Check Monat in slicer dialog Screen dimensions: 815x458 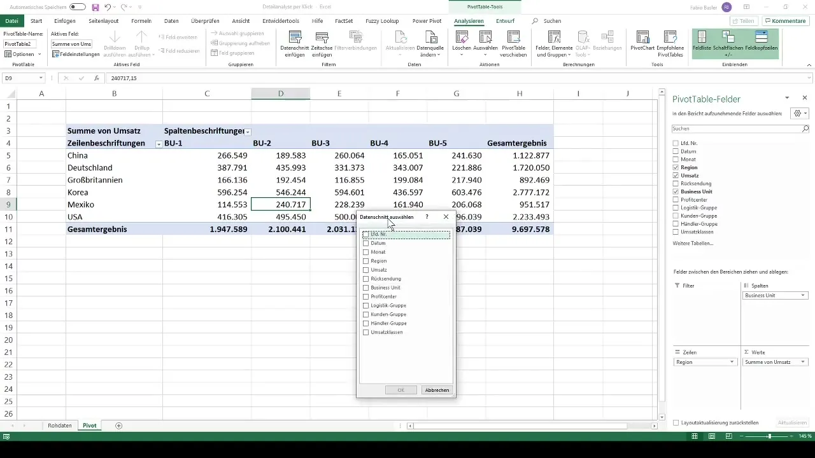coord(365,252)
